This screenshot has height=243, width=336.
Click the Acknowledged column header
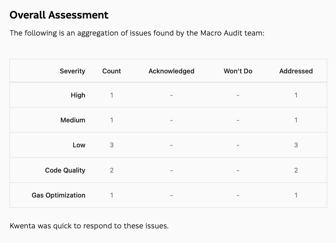point(171,71)
